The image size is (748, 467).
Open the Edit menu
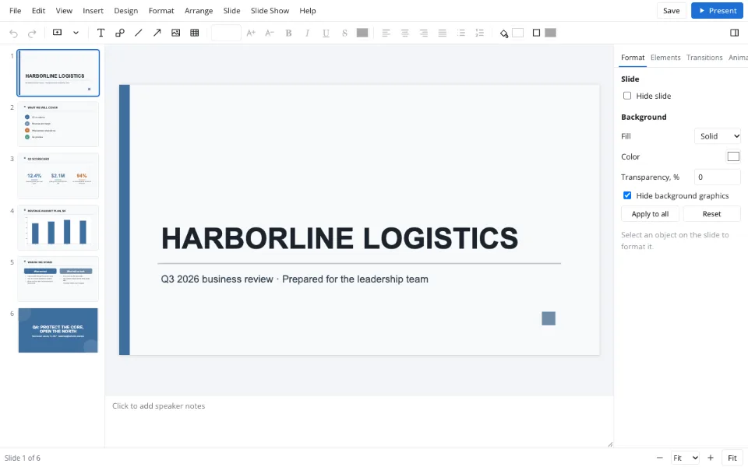click(39, 10)
